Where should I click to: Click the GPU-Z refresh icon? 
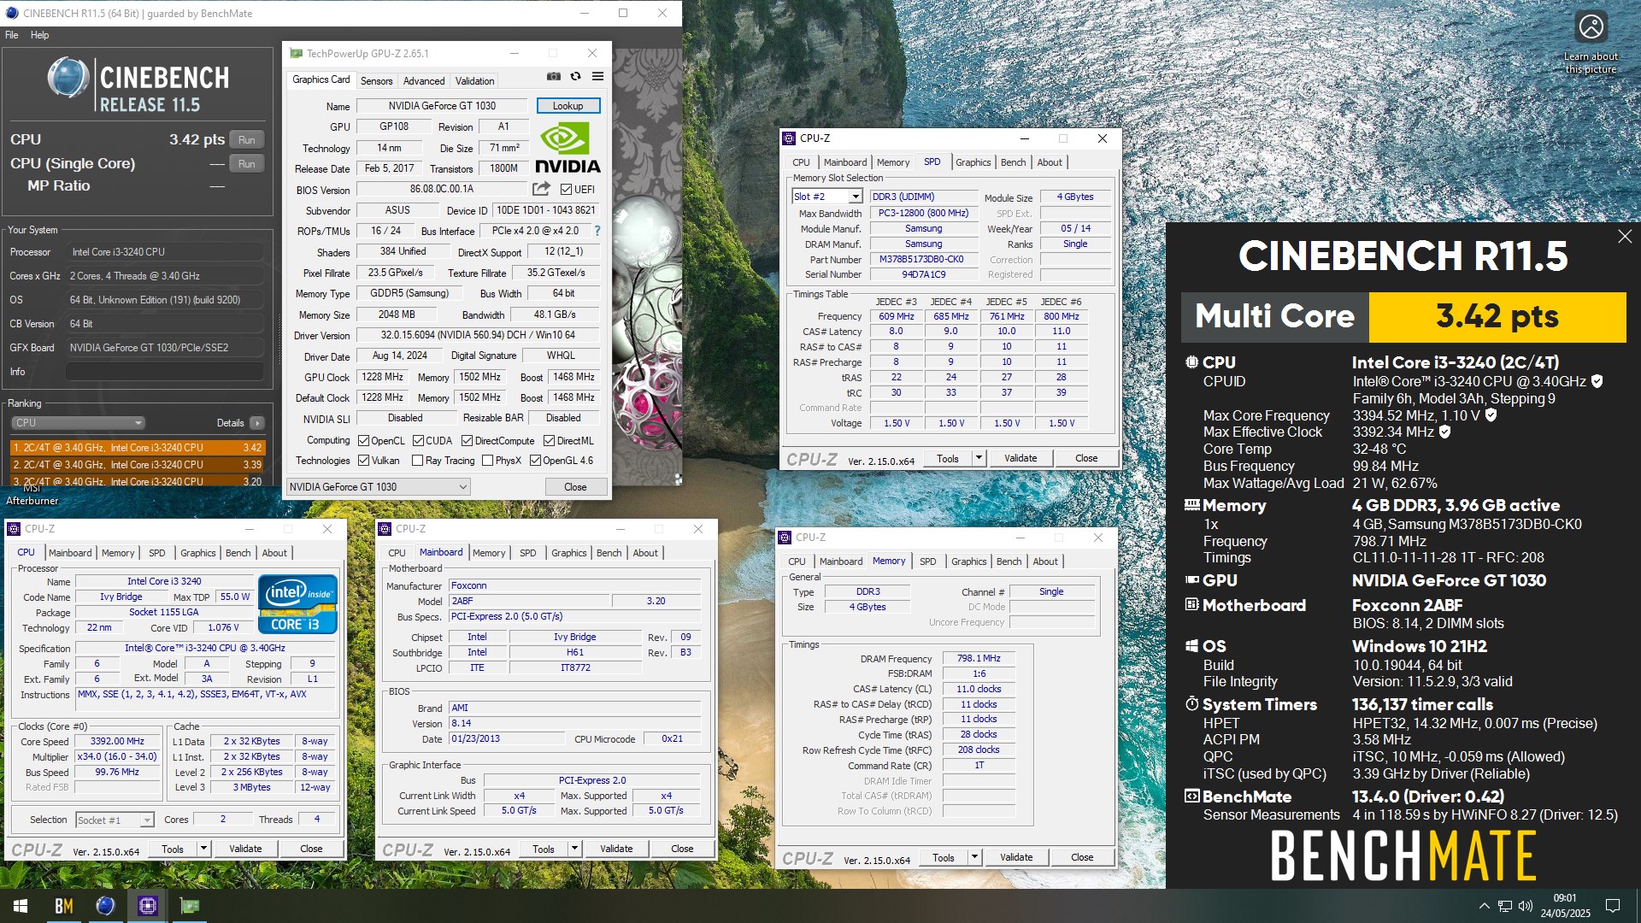(575, 77)
